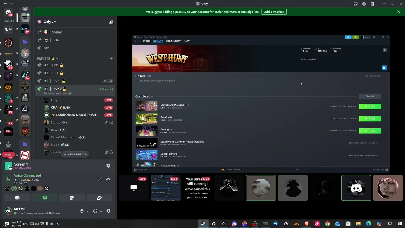Open the Brave browser taskbar icon

[x=307, y=224]
